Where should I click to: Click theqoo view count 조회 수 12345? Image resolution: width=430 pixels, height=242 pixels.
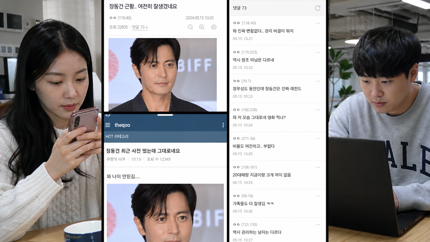click(x=159, y=159)
